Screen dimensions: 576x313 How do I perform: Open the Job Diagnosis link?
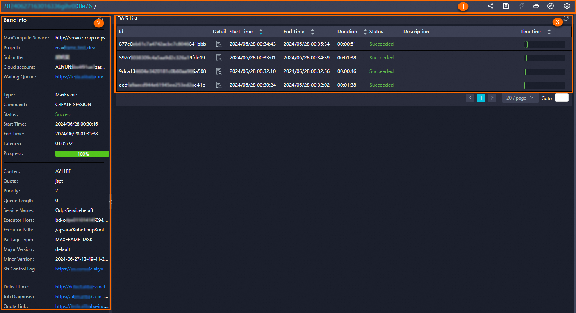coord(82,297)
